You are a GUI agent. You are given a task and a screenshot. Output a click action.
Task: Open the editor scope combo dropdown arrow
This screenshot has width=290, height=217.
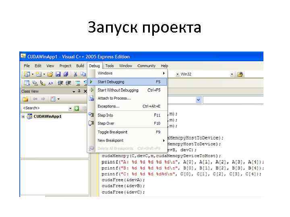click(x=198, y=100)
